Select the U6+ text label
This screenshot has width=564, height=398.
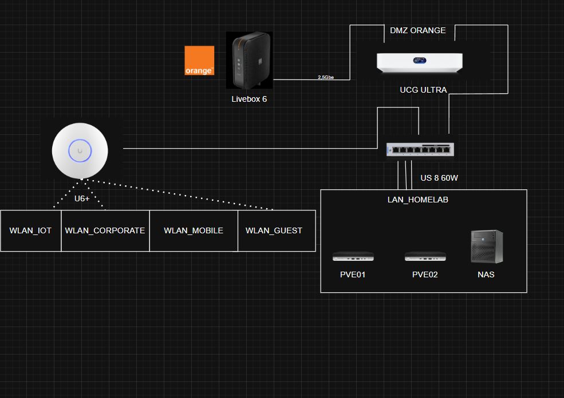82,198
